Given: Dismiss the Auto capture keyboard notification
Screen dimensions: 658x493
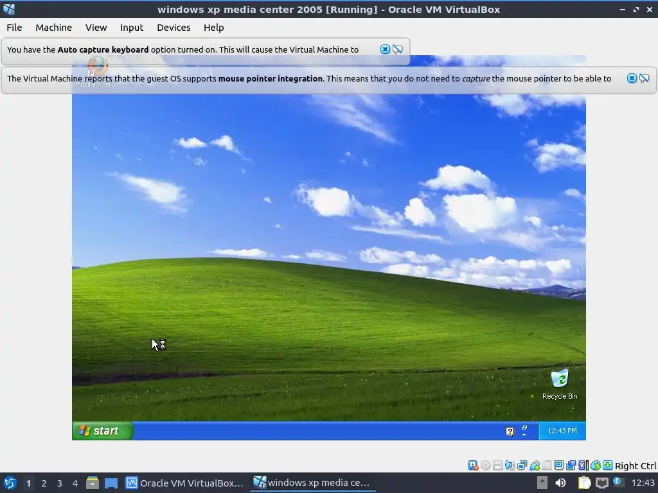Looking at the screenshot, I should coord(385,49).
